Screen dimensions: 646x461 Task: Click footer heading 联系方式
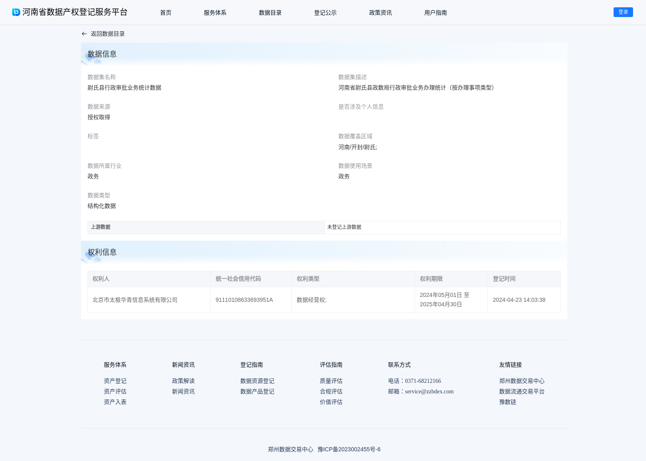[x=399, y=365]
